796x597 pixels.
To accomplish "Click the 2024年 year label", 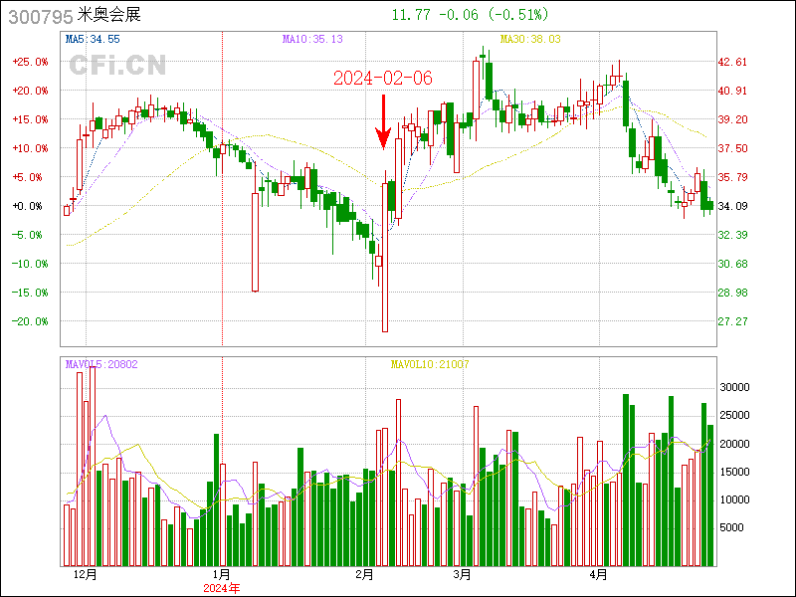I will pyautogui.click(x=222, y=588).
